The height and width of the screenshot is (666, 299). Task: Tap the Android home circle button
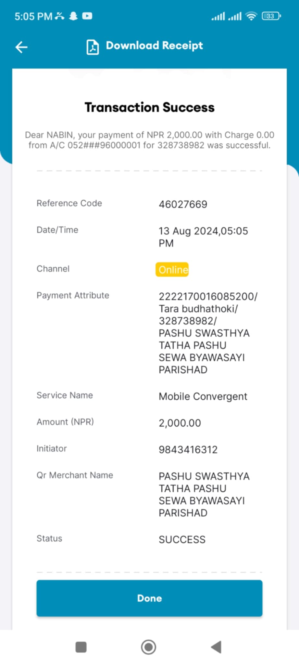[x=149, y=647]
